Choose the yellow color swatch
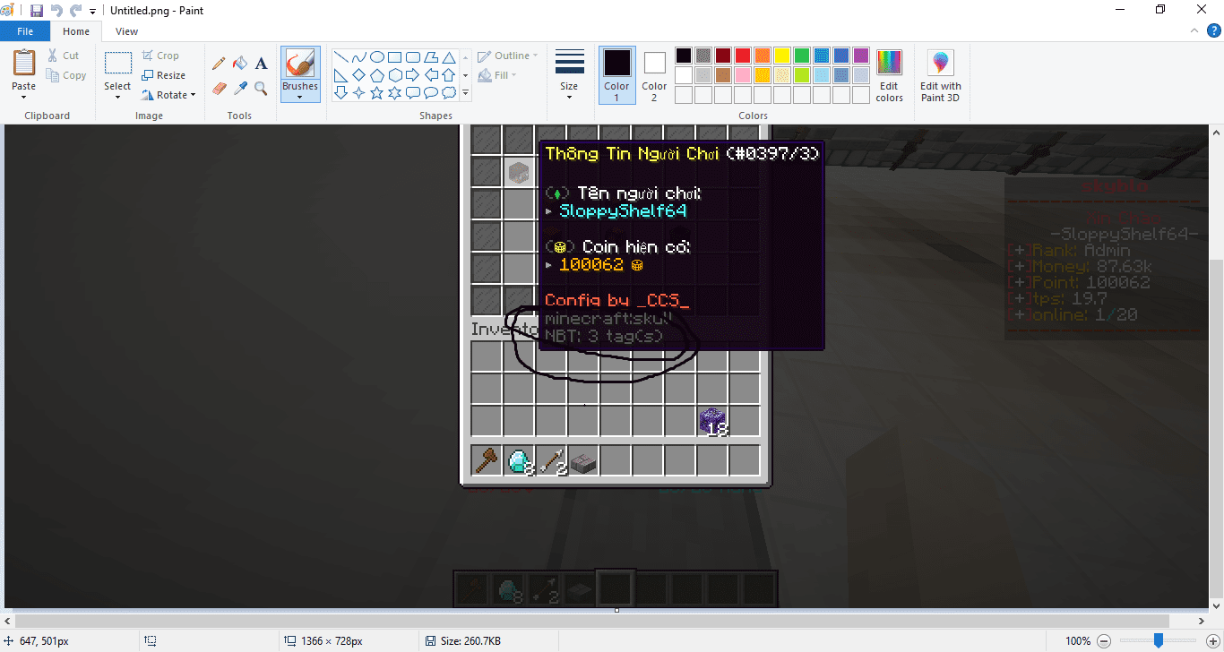Screen dimensions: 1224x652 (782, 56)
